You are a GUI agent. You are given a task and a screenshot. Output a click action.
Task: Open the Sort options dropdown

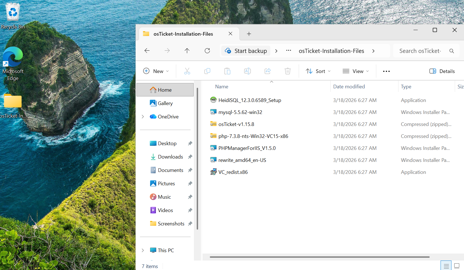(x=318, y=71)
